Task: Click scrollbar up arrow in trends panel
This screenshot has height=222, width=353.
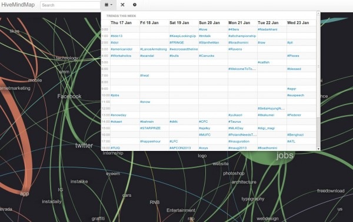Action: 318,14
